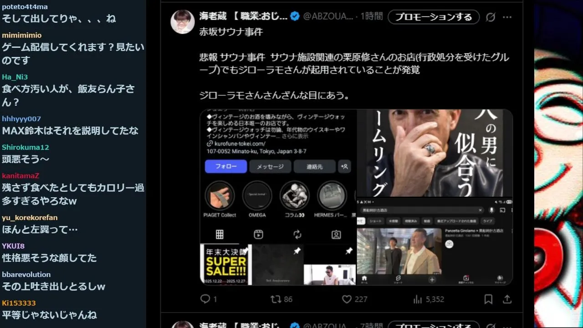Open the man with ring magazine image
Image resolution: width=583 pixels, height=328 pixels.
click(435, 153)
